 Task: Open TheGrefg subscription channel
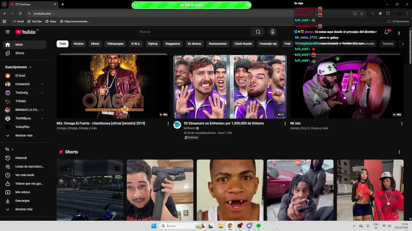[x=24, y=93]
